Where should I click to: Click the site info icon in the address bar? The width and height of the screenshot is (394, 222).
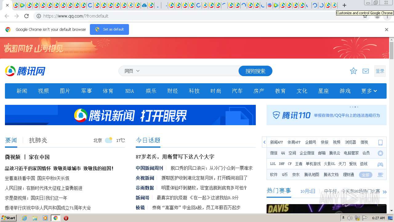point(39,16)
